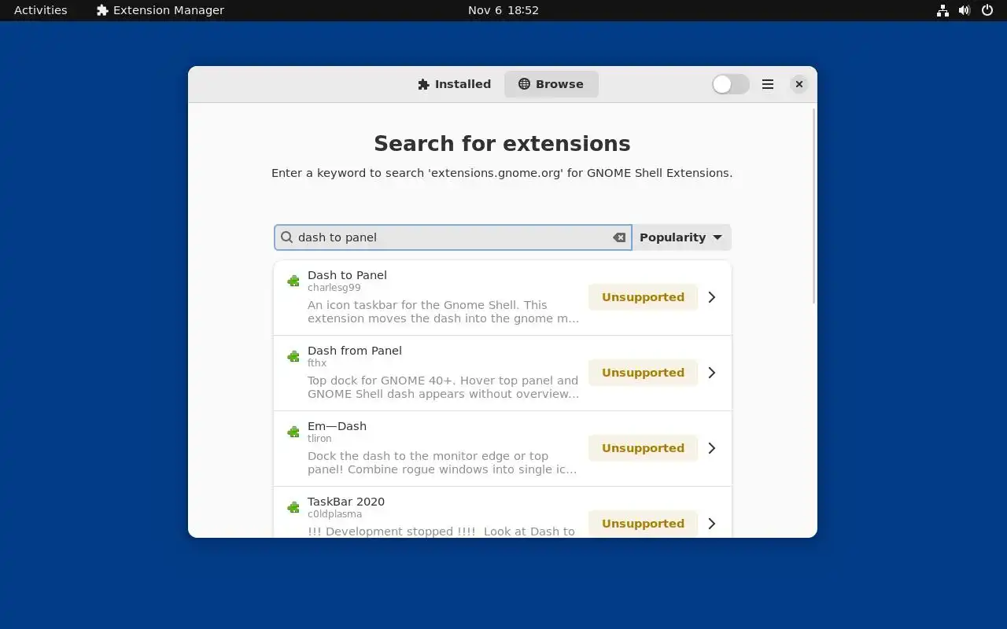
Task: Open the Extension Manager app menu
Action: pyautogui.click(x=160, y=10)
